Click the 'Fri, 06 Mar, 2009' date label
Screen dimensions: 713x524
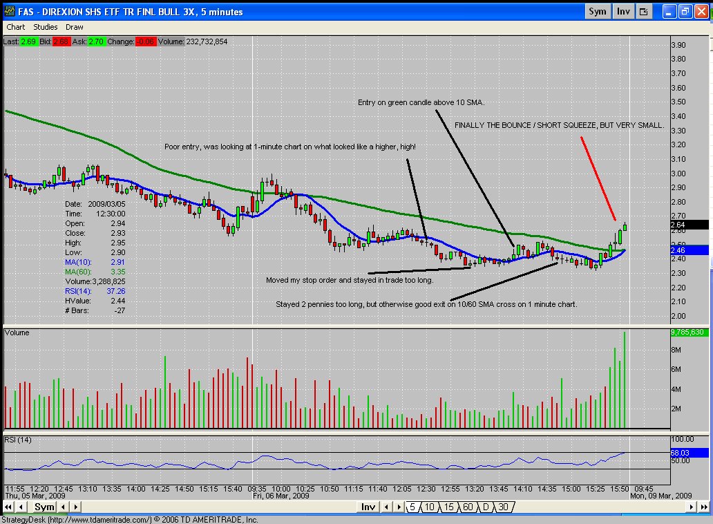281,496
